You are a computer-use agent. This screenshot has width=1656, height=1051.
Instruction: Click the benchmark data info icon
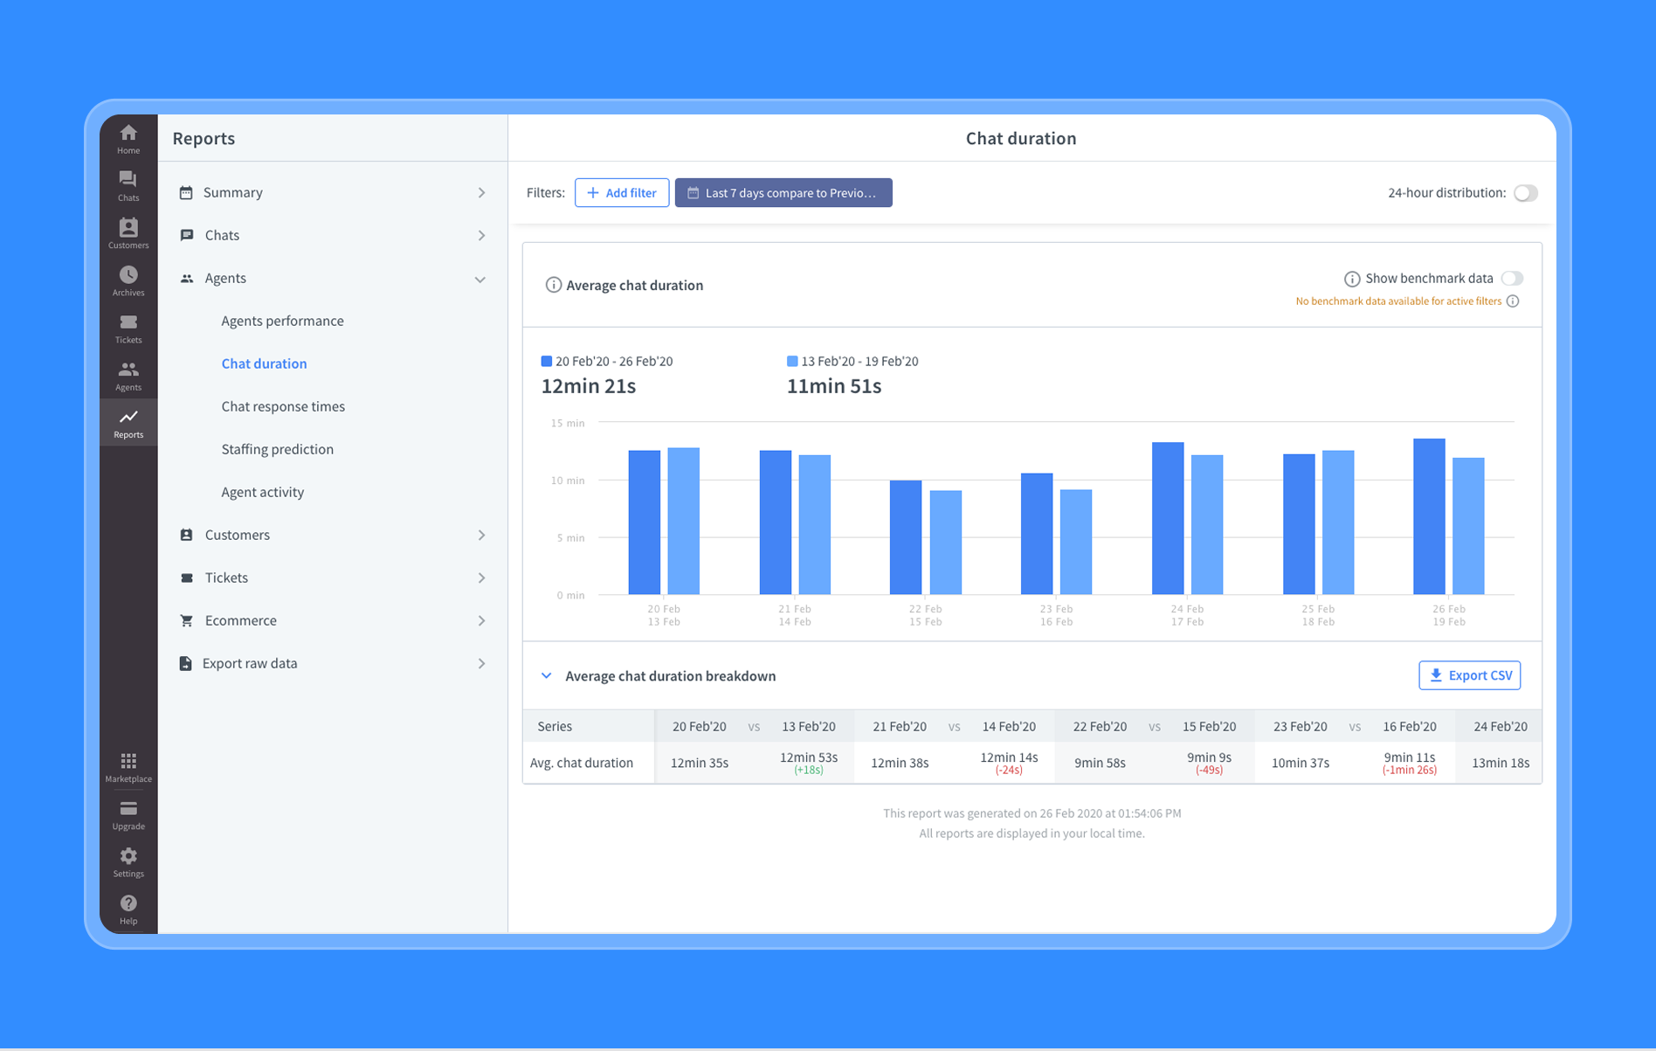pos(1351,279)
